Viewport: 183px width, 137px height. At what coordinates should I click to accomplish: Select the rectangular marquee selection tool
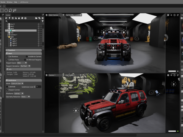click(x=2, y=10)
